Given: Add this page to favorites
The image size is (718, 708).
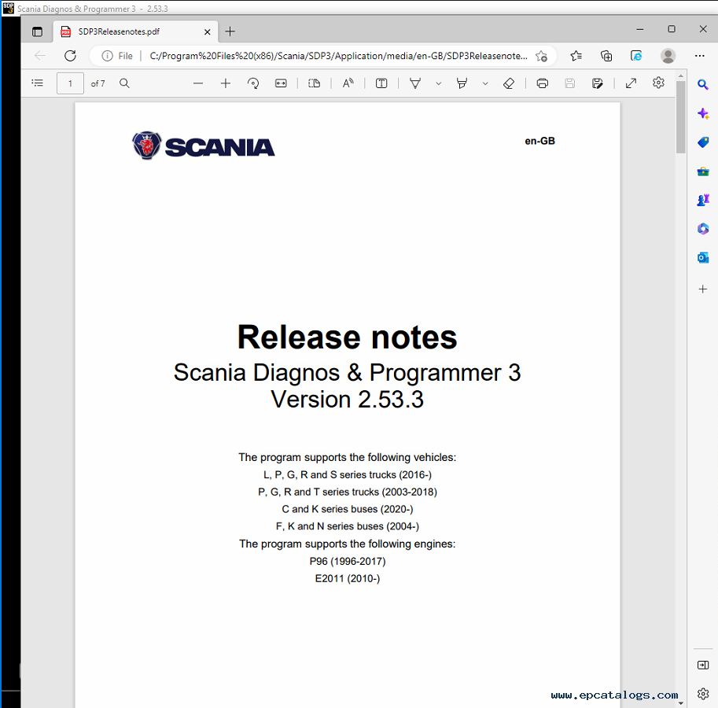Looking at the screenshot, I should pos(541,56).
